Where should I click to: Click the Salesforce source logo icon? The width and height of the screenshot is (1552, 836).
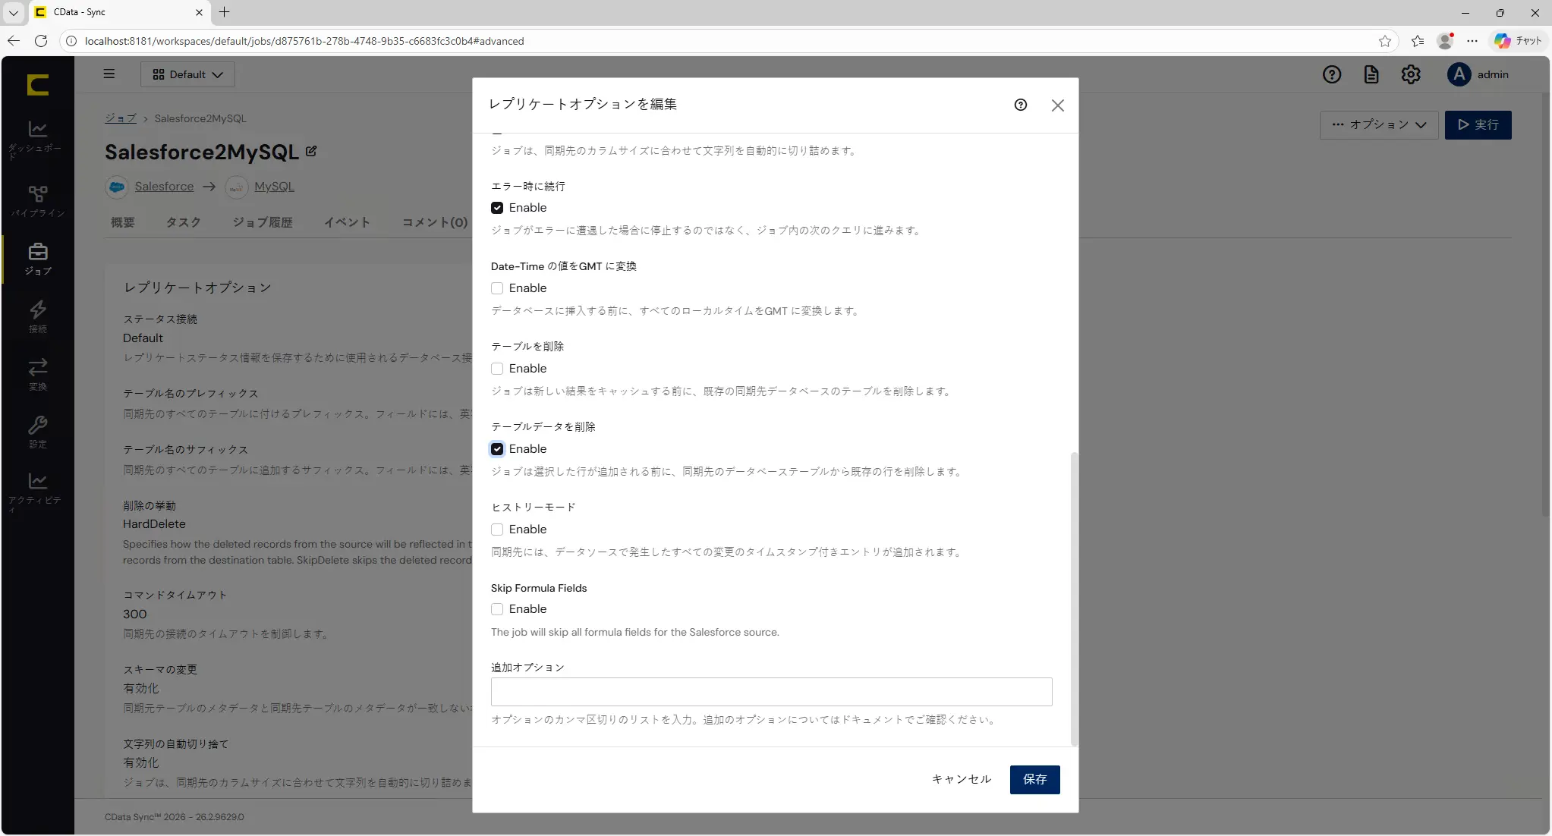[x=117, y=187]
